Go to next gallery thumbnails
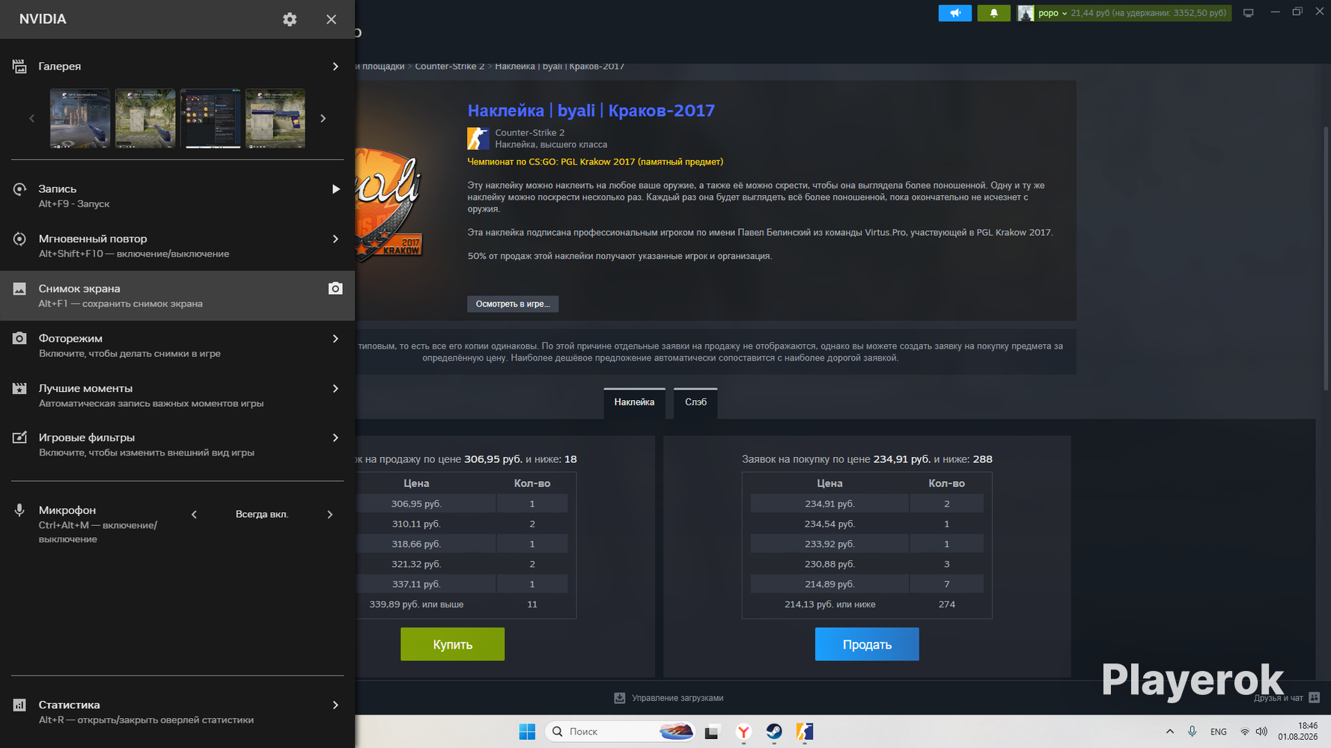Screen dimensions: 1331x748 [x=323, y=118]
